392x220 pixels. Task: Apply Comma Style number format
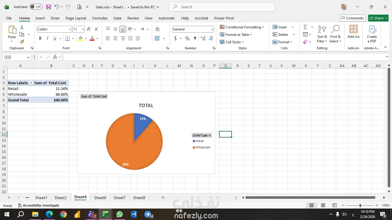tap(195, 38)
